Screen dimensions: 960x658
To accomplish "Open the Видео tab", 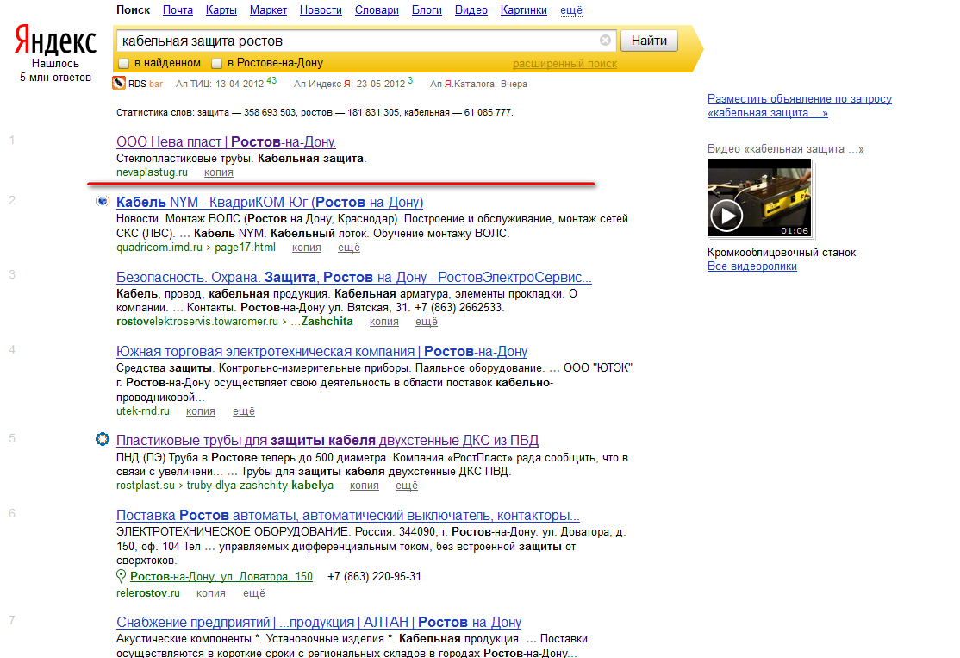I will [471, 10].
